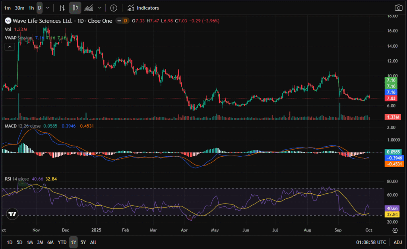Collapse the indicator legend chevron button
Screen dimensions: 407x249
tap(10, 47)
